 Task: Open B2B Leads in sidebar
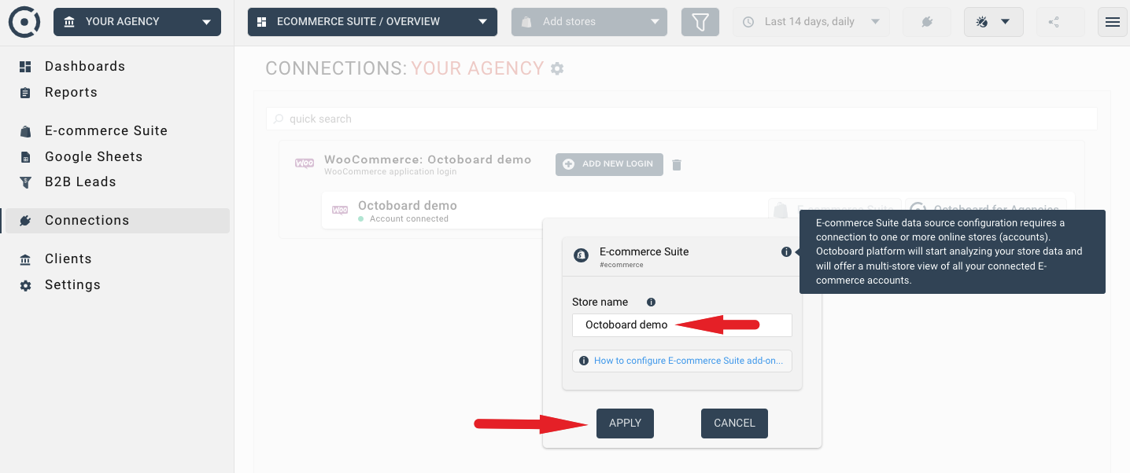(x=80, y=182)
